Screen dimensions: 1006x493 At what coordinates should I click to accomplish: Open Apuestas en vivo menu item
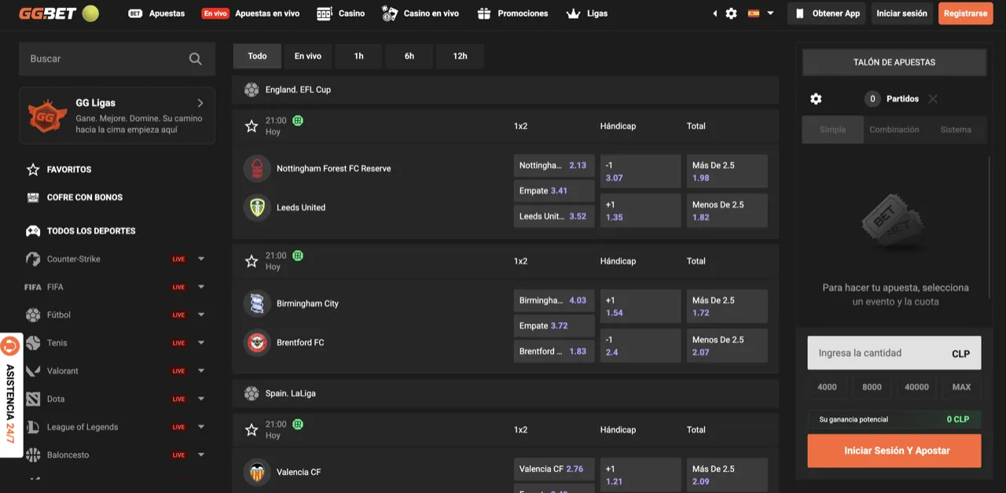(x=251, y=13)
